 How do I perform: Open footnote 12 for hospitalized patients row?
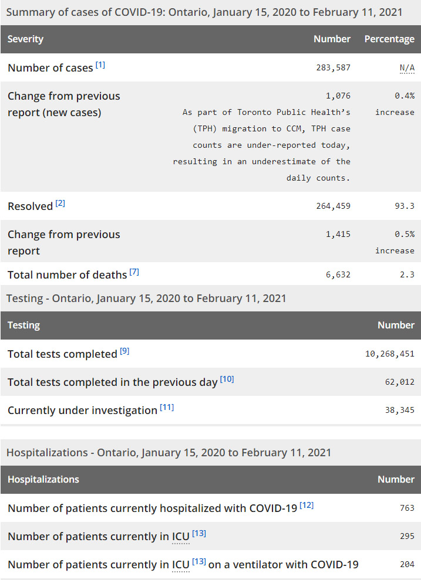tap(307, 505)
